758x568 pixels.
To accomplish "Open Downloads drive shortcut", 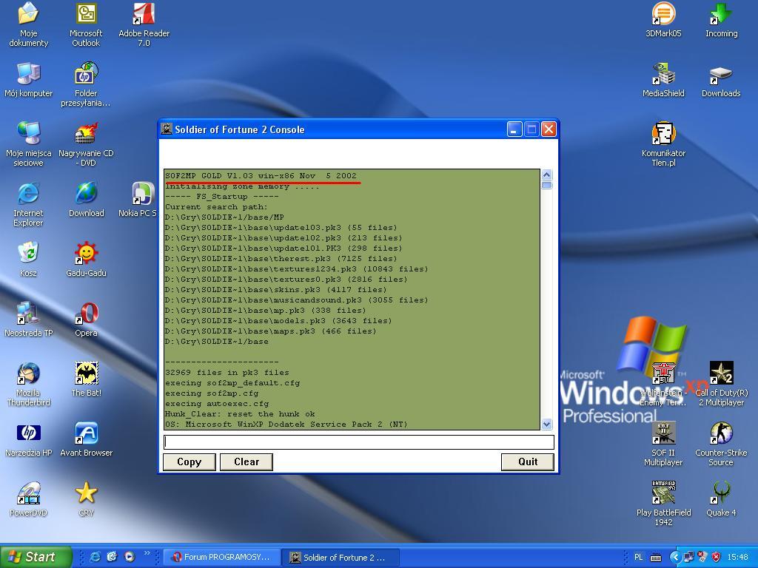I will [721, 80].
